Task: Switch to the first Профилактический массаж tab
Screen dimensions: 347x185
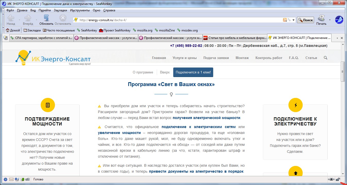Action: pyautogui.click(x=106, y=38)
